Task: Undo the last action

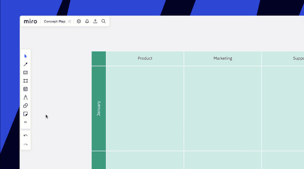Action: [x=25, y=136]
